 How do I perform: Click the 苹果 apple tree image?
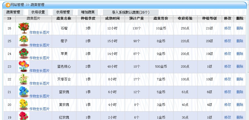(24, 53)
